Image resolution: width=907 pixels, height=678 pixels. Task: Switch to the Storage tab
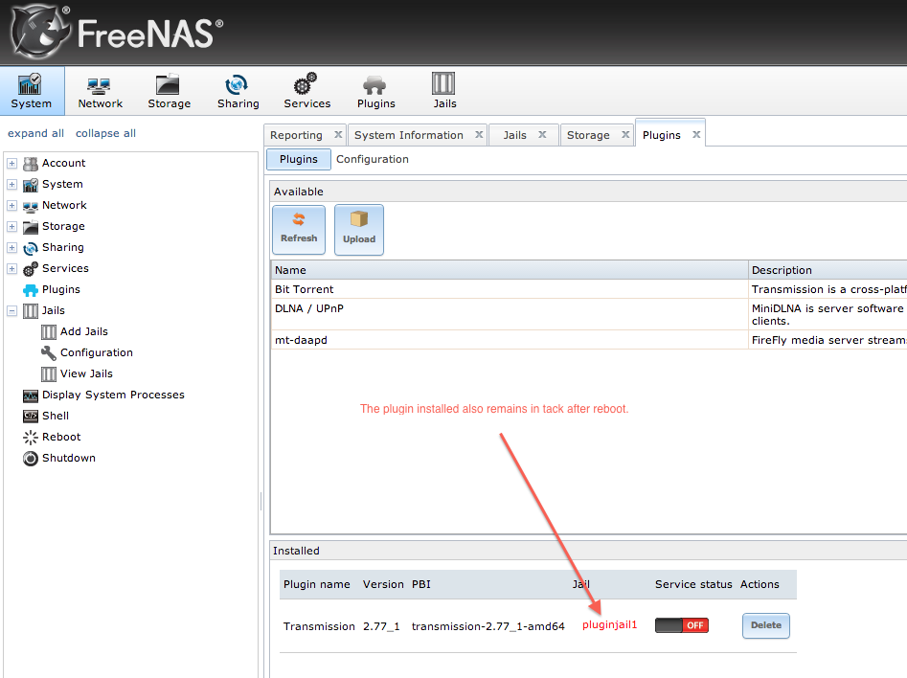pyautogui.click(x=588, y=135)
